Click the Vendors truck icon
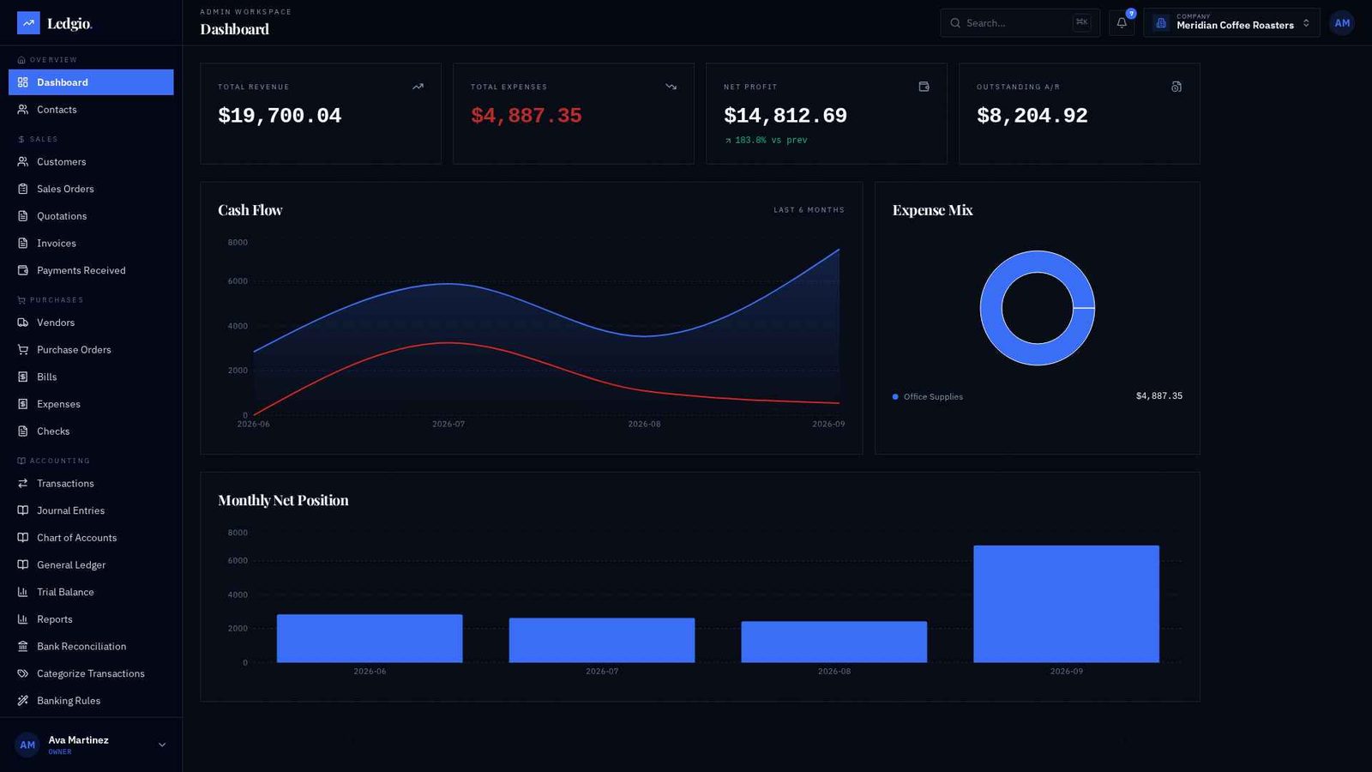Screen dimensions: 1372x772 23,323
